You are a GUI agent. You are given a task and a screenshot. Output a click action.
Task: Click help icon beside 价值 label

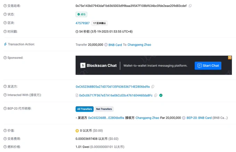5,130
